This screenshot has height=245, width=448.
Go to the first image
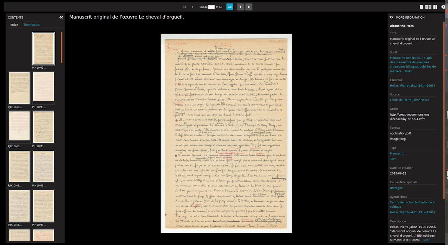tap(184, 7)
